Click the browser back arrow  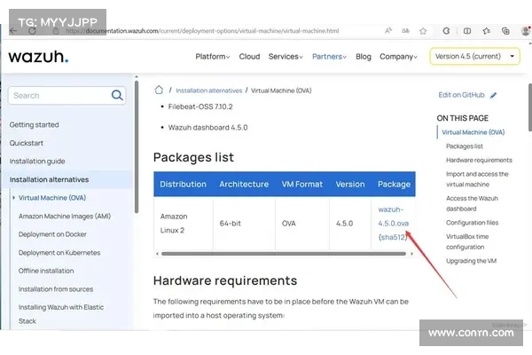pos(13,31)
